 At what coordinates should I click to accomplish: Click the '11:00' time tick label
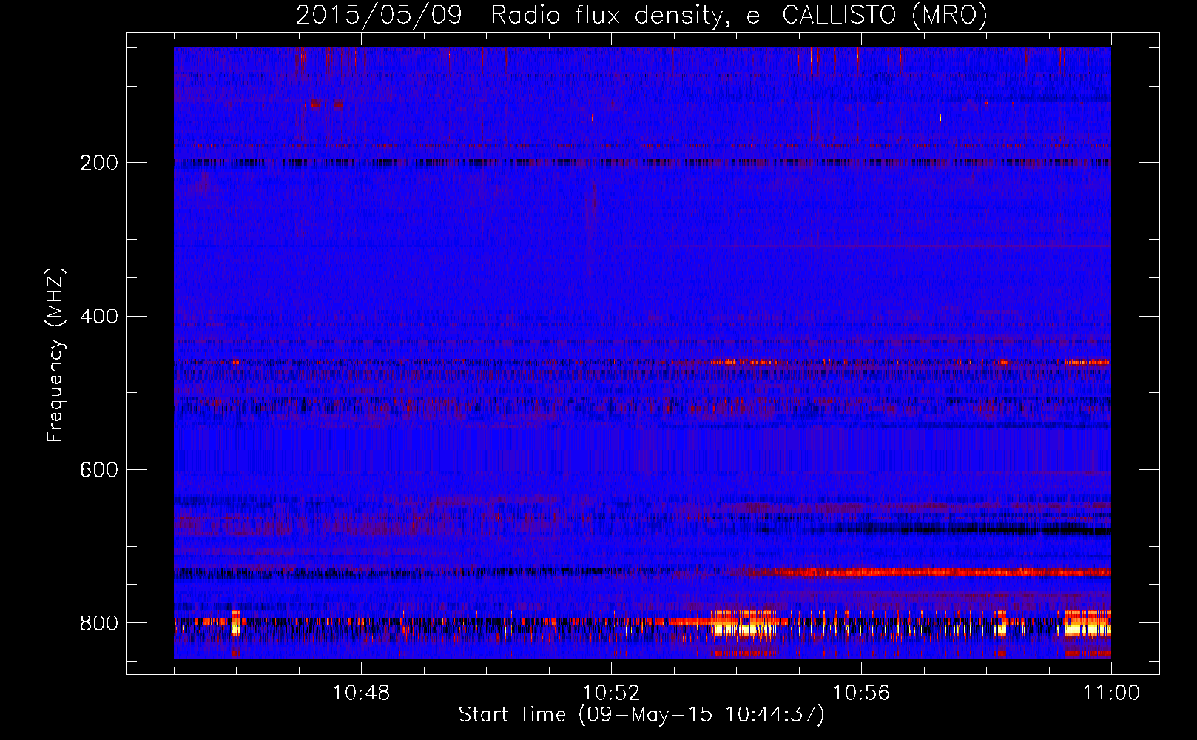pos(1111,693)
